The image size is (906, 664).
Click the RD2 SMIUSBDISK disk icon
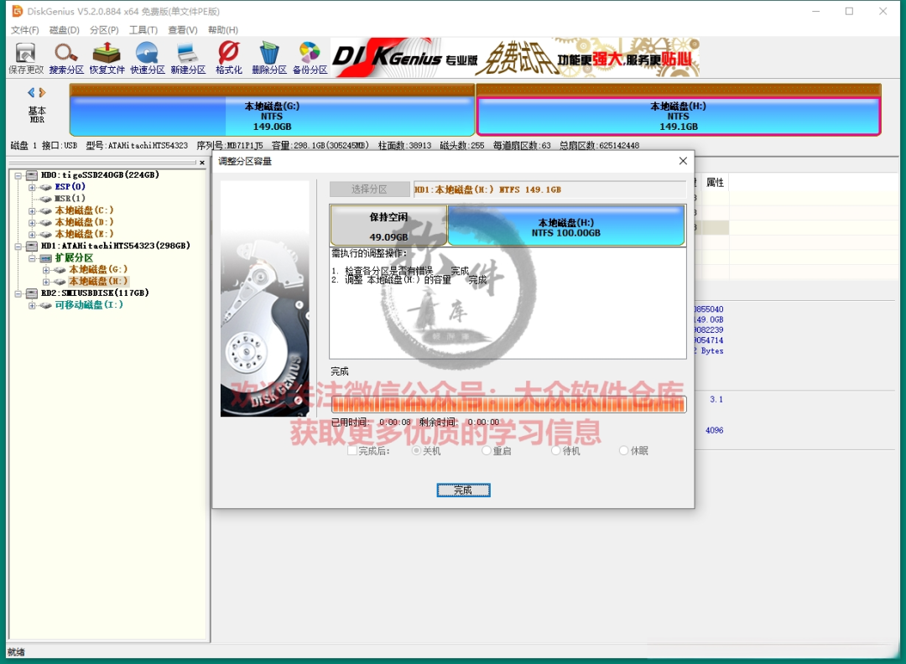coord(32,293)
